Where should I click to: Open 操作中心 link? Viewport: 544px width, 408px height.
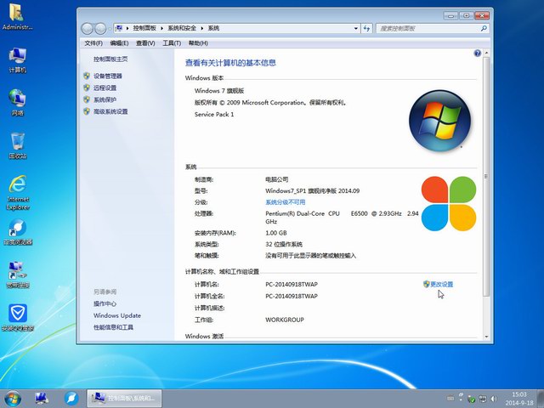105,303
